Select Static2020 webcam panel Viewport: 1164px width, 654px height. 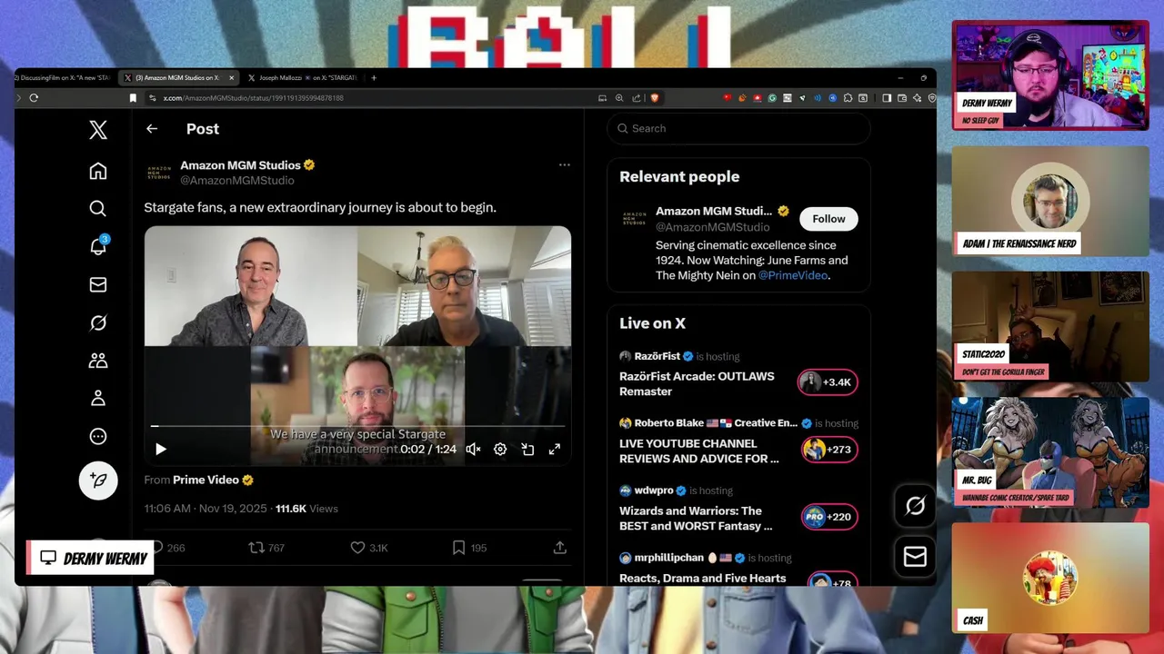point(1050,326)
